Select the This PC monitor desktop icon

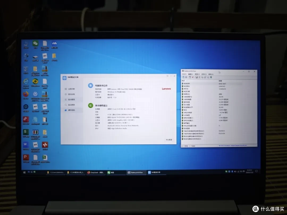click(26, 44)
